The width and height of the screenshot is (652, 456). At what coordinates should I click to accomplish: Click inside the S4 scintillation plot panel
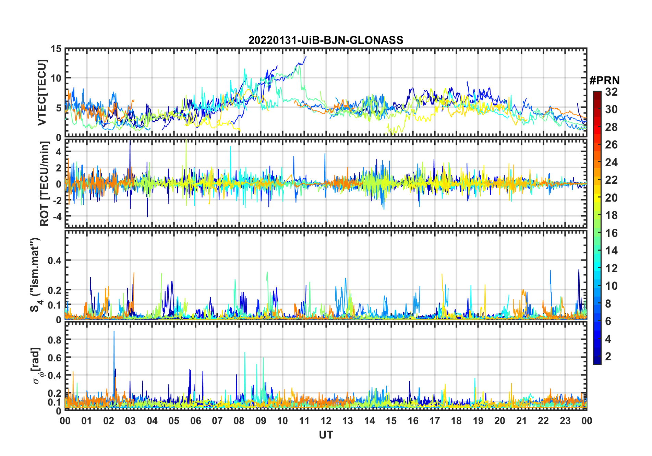pos(326,275)
